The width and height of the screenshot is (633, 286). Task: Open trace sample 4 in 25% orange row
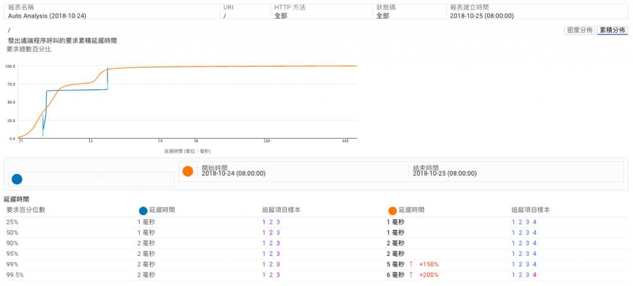[535, 222]
